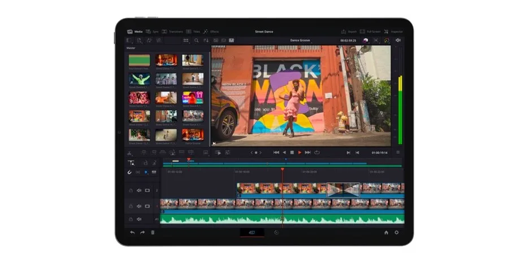The width and height of the screenshot is (529, 264).
Task: Toggle the timeline snapping magnet
Action: [129, 172]
